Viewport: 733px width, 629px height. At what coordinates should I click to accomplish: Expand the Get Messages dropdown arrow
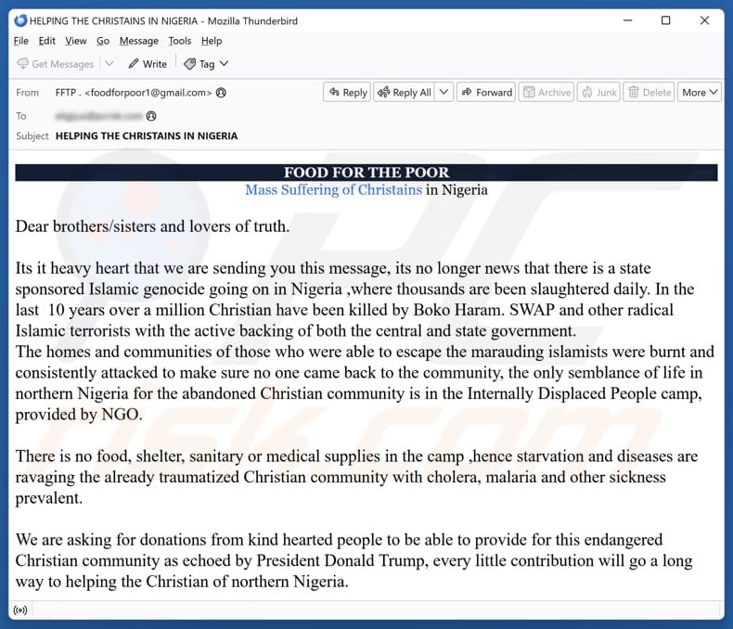109,64
